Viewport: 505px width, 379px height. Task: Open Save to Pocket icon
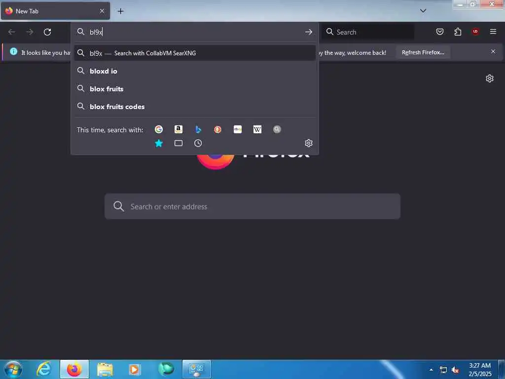tap(439, 32)
